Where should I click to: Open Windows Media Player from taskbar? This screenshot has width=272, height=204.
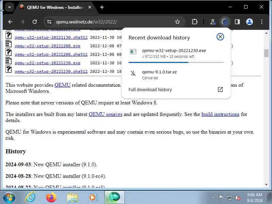(93, 198)
